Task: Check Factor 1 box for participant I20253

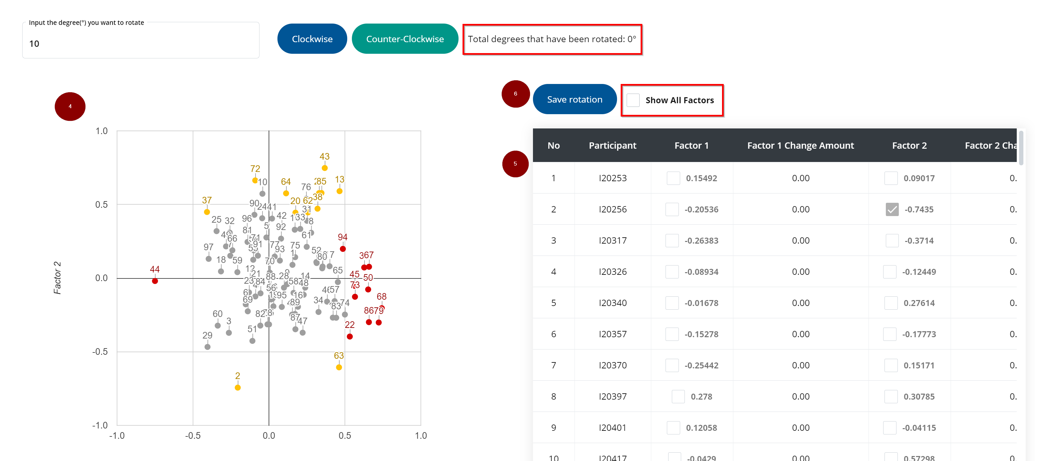Action: click(673, 178)
